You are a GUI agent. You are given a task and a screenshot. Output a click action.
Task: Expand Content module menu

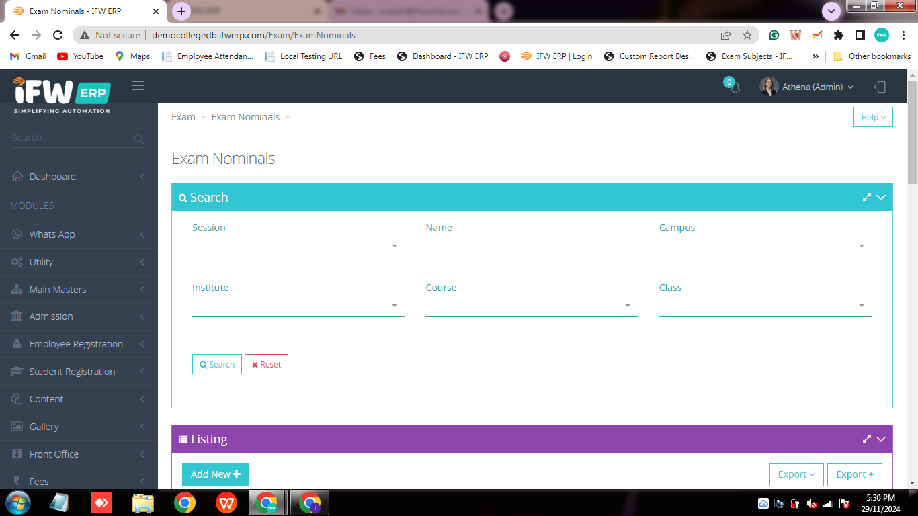(79, 399)
